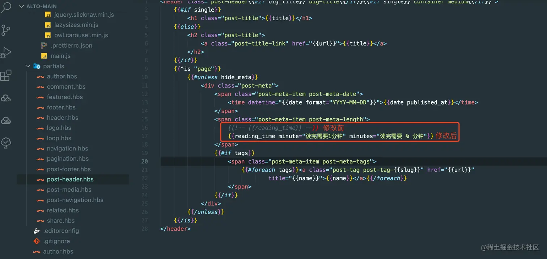Click the handlebars icon beside featured.hbs

point(40,97)
